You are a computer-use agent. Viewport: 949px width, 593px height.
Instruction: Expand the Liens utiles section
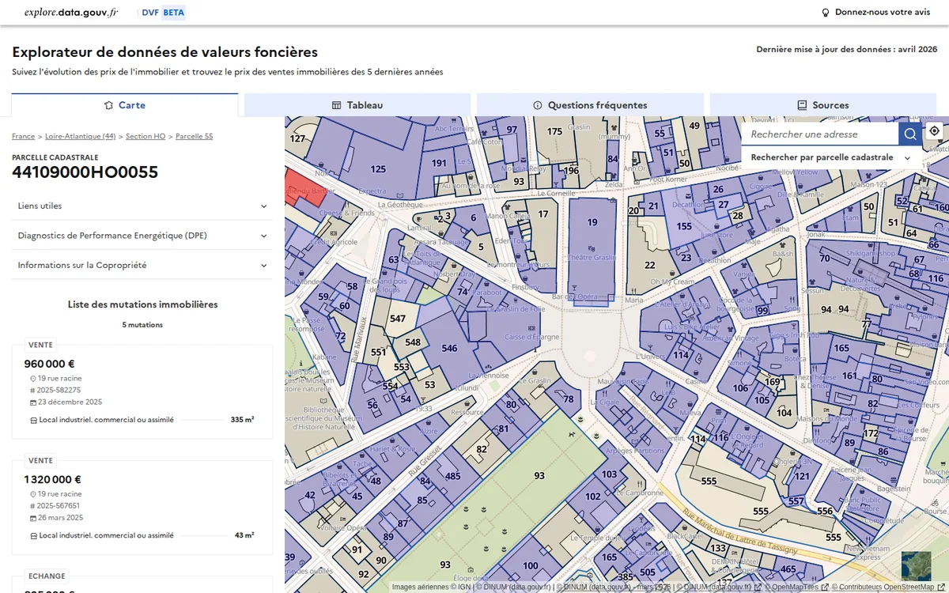142,206
